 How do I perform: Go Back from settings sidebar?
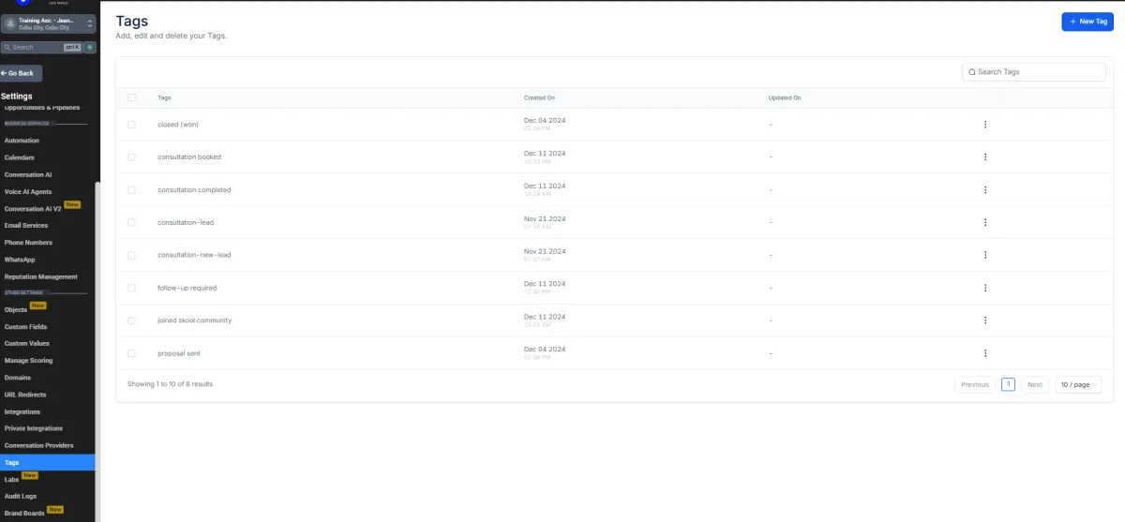21,73
